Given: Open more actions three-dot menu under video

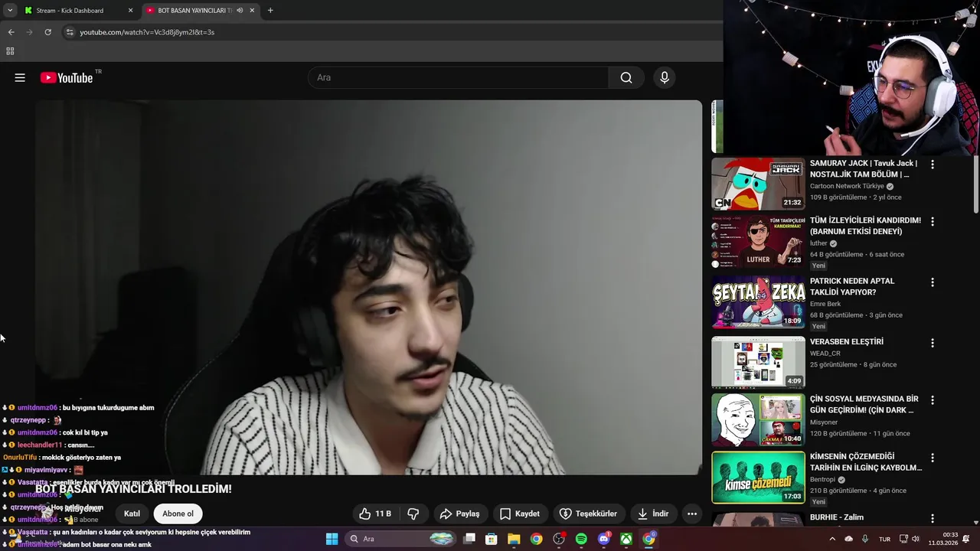Looking at the screenshot, I should pos(692,514).
